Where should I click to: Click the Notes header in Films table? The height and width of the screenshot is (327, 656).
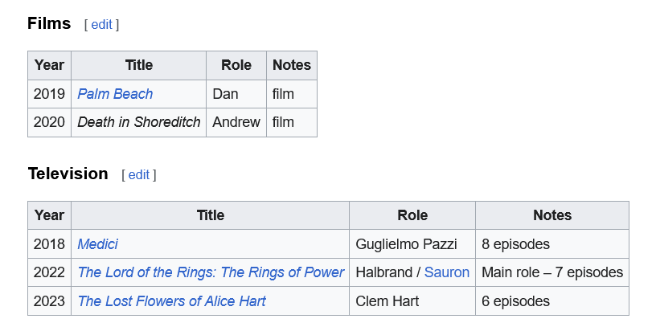click(x=292, y=66)
